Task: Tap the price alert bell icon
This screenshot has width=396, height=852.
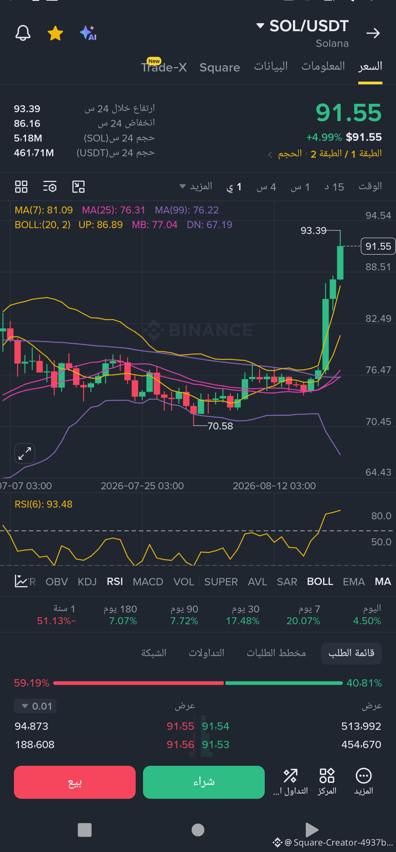Action: coord(23,33)
